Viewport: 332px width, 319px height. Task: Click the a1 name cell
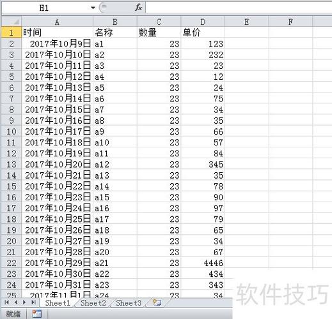point(115,43)
